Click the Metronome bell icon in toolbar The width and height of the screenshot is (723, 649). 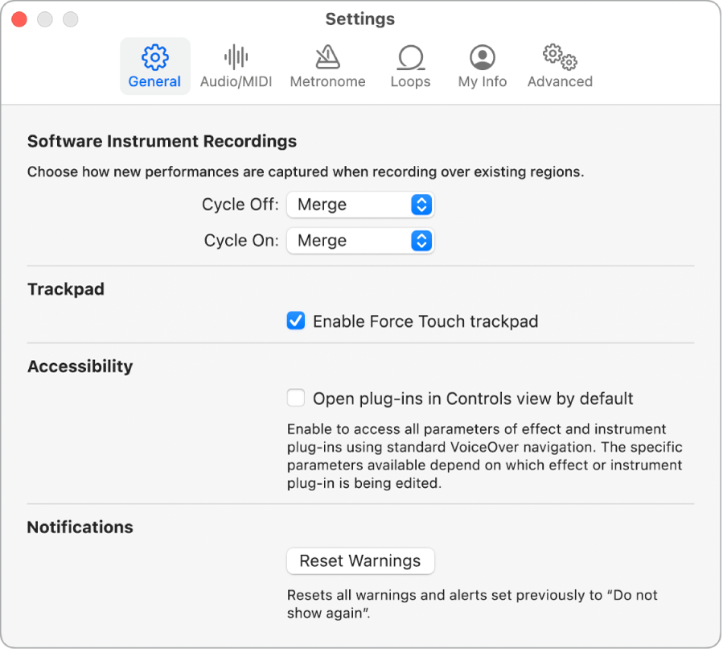click(x=327, y=56)
